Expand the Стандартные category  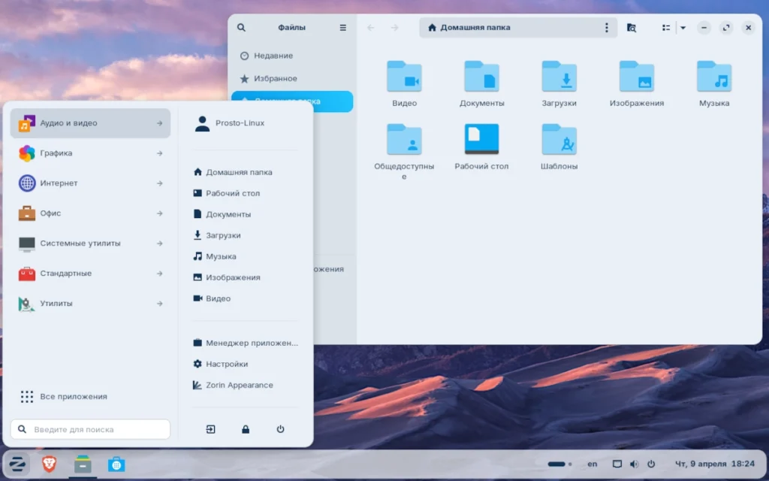click(90, 274)
